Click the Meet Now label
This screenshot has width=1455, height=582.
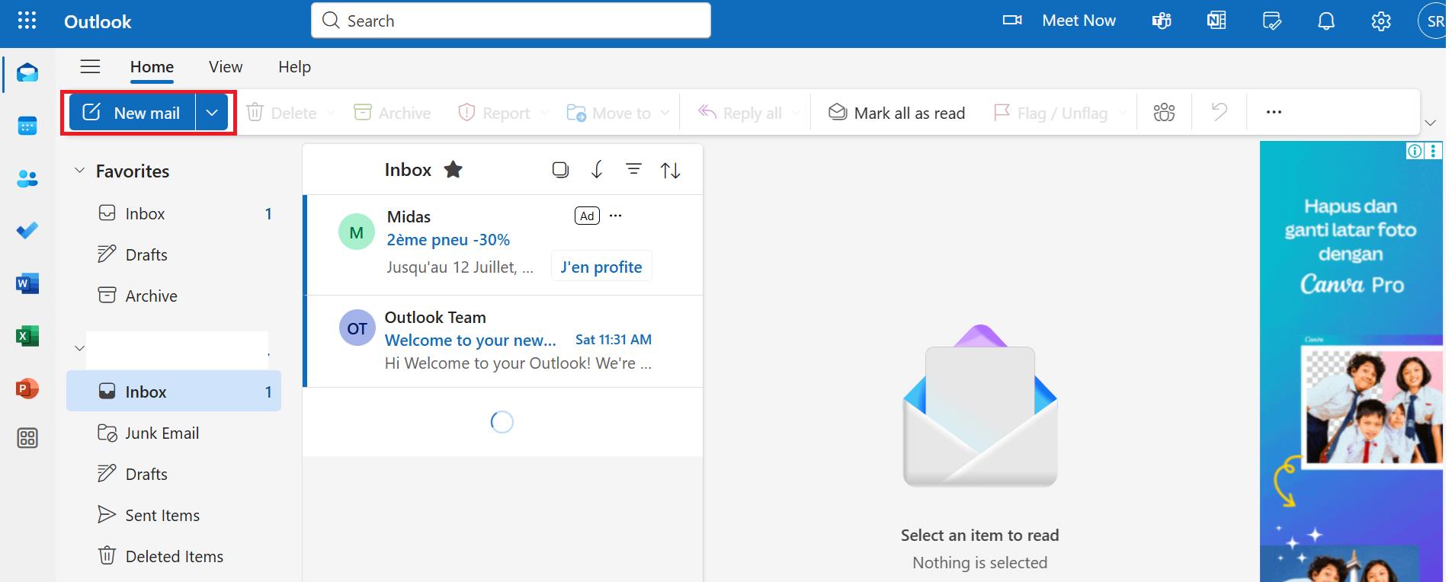point(1078,21)
